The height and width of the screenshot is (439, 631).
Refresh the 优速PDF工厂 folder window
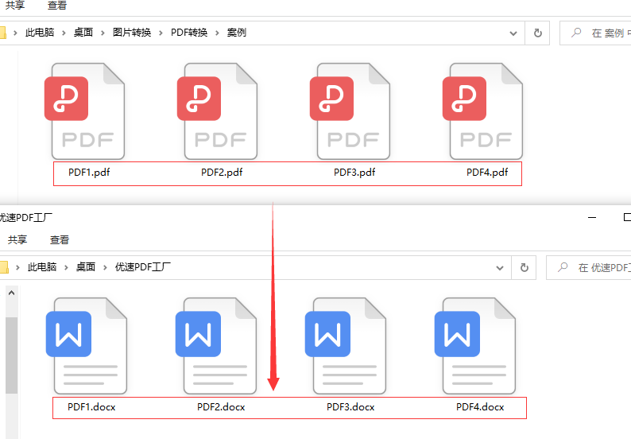click(x=524, y=267)
